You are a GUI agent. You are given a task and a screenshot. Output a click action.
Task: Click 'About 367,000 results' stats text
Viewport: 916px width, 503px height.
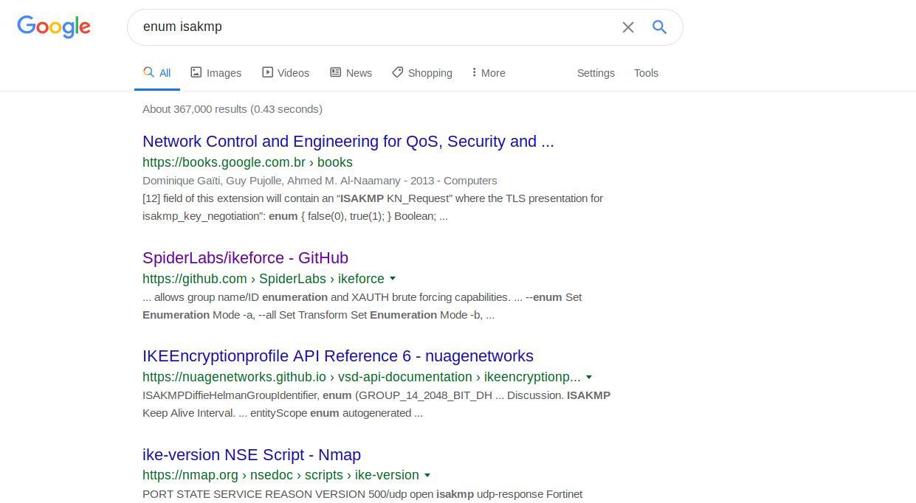point(233,109)
